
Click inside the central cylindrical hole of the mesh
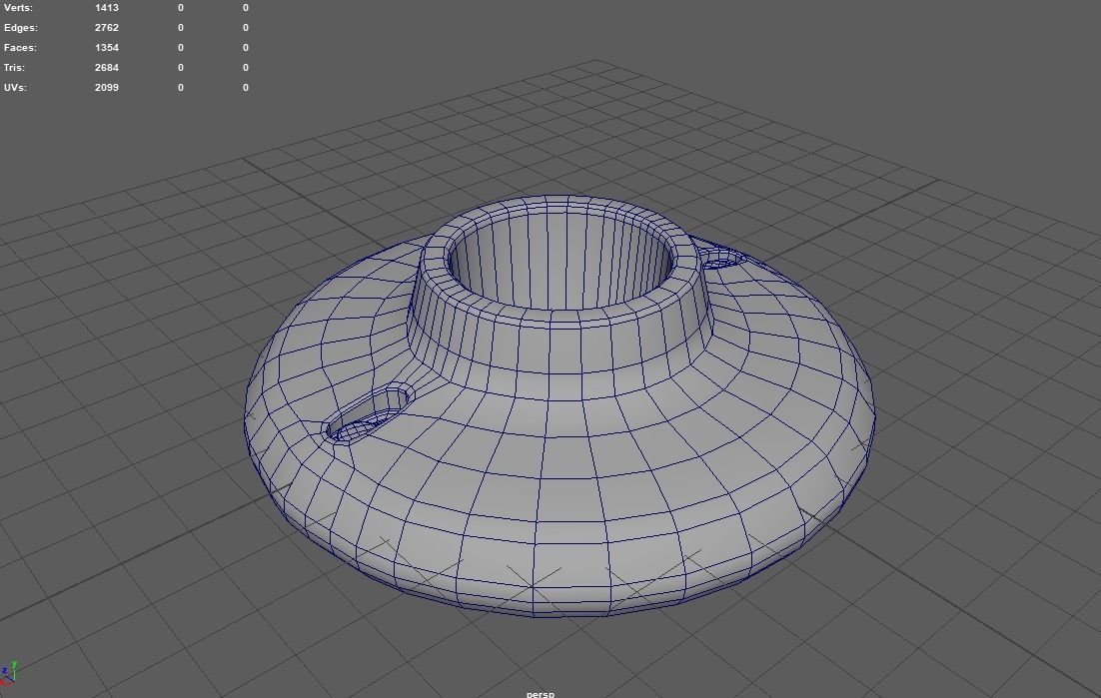tap(559, 261)
